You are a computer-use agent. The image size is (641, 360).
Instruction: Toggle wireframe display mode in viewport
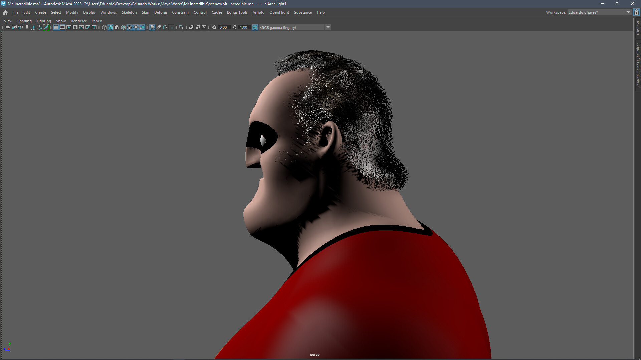[104, 27]
